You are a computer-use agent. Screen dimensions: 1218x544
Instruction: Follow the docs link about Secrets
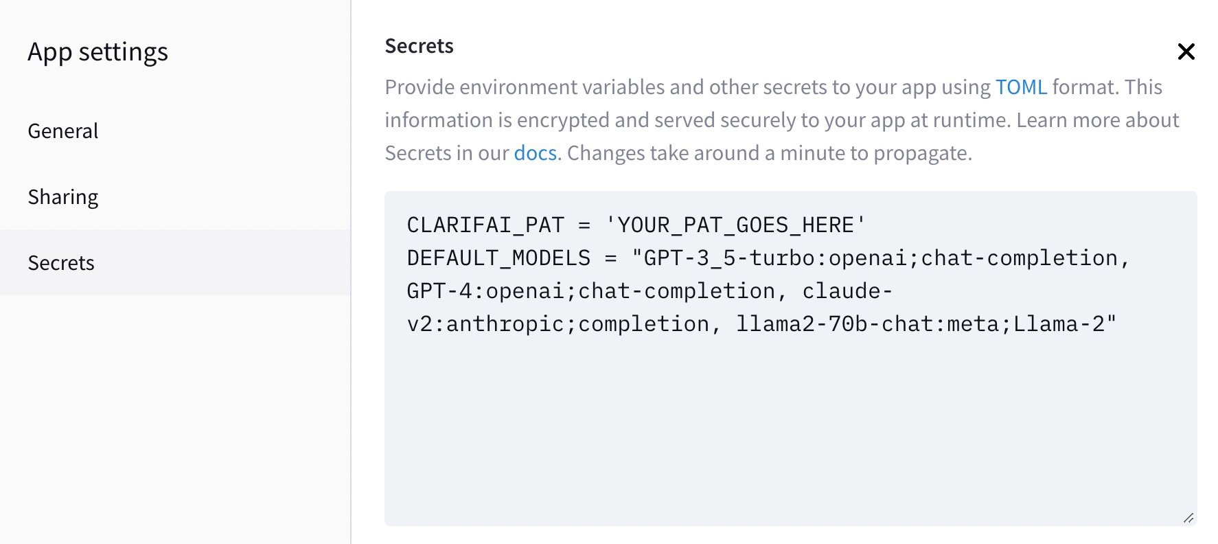coord(535,153)
